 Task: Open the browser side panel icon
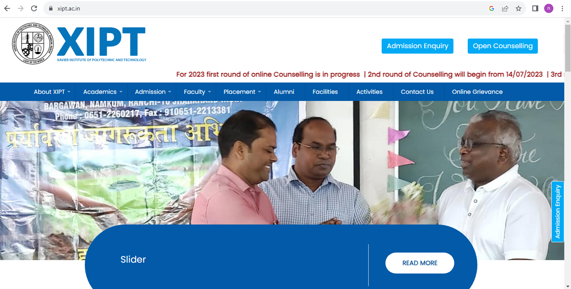click(x=535, y=8)
